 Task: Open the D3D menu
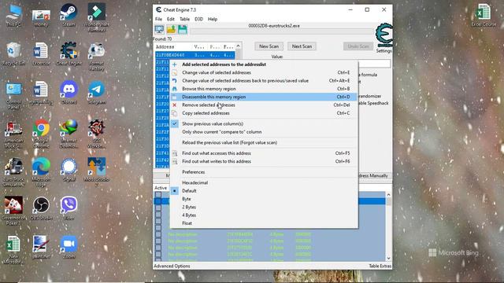click(x=198, y=19)
